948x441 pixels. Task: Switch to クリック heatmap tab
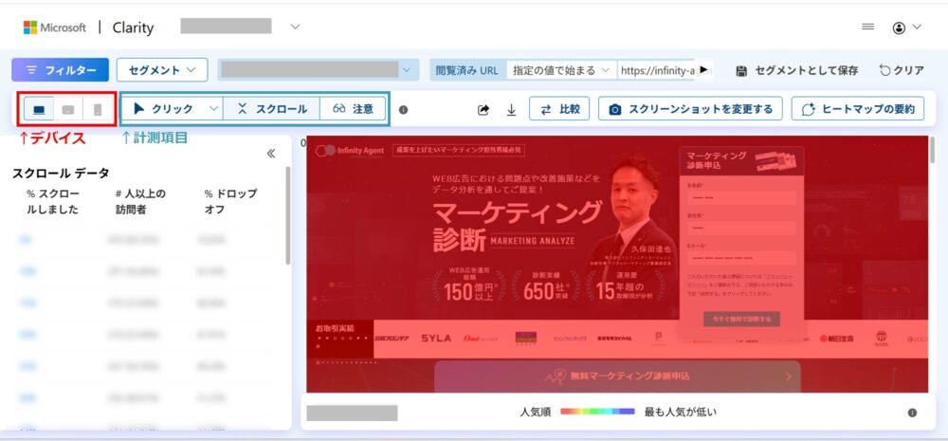point(163,109)
